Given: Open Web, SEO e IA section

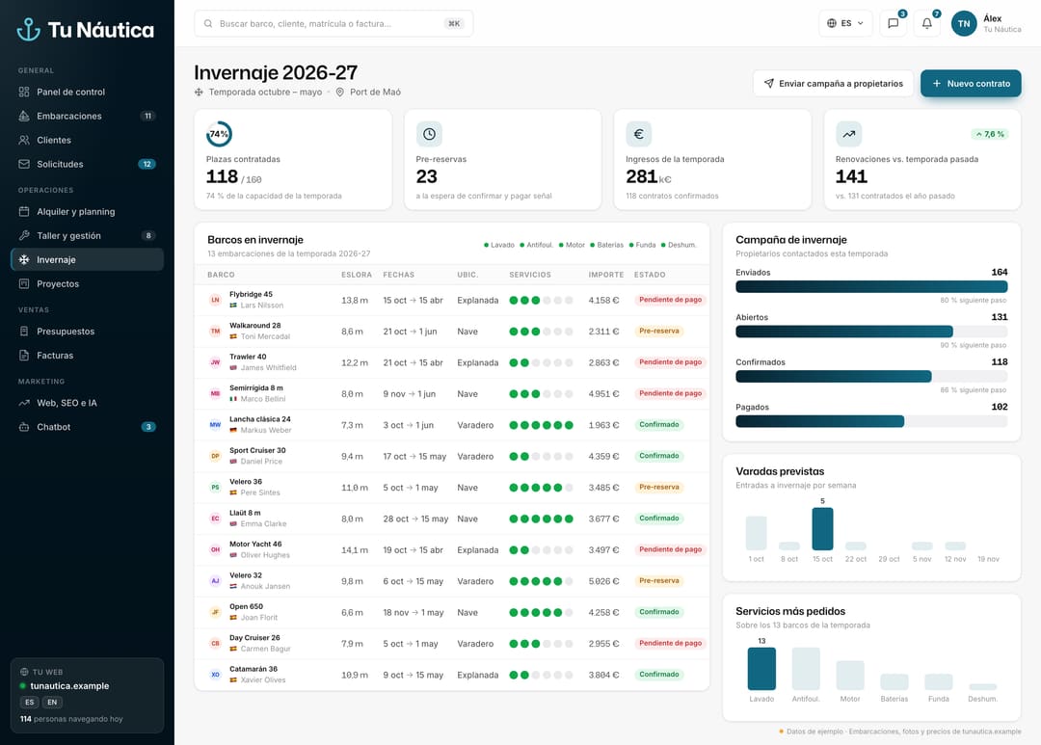Looking at the screenshot, I should [87, 403].
